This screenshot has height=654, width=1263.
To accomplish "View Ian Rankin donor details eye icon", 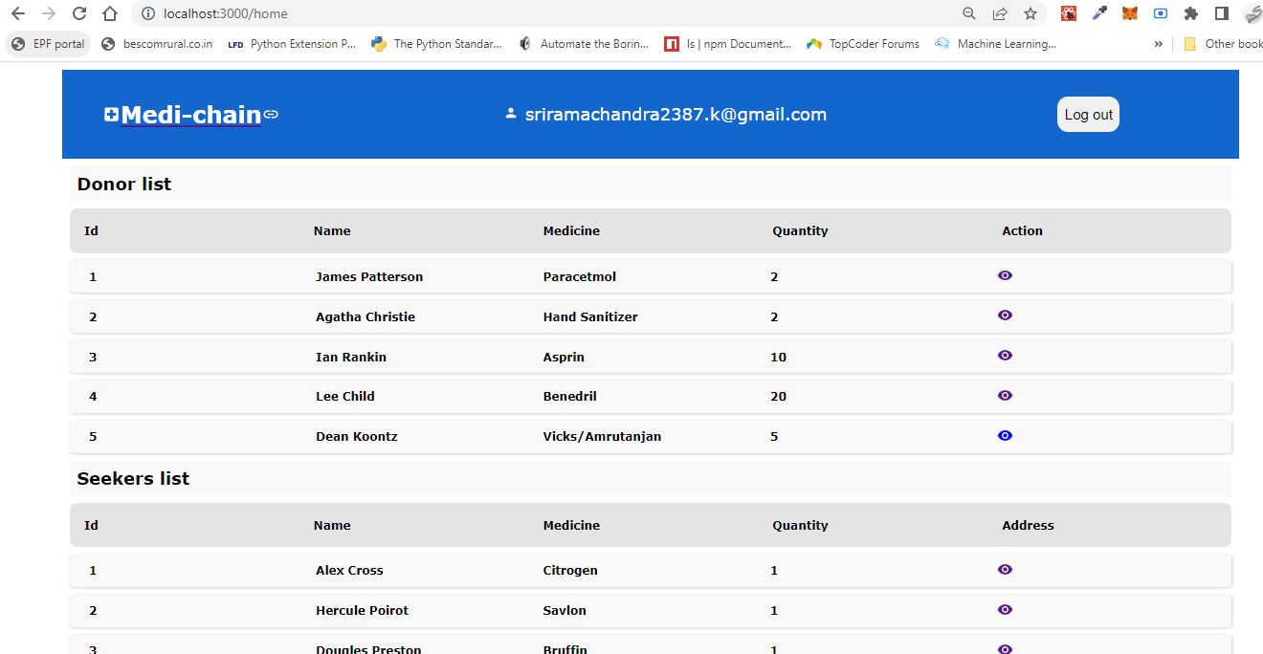I will [1005, 356].
